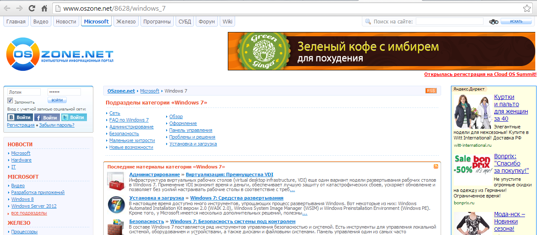Screen dimensions: 537x235
Task: Expand все подразделы in the sidebar
Action: (x=29, y=213)
